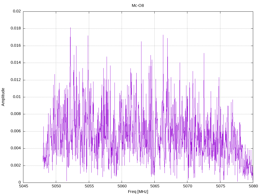Click the 5045 x-axis tick label
The height and width of the screenshot is (195, 260).
pos(24,186)
